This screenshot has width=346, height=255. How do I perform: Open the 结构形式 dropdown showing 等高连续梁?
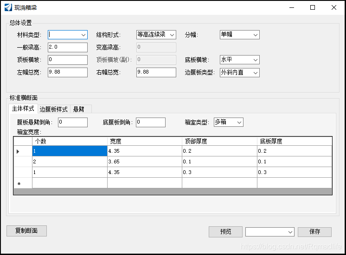[156, 35]
